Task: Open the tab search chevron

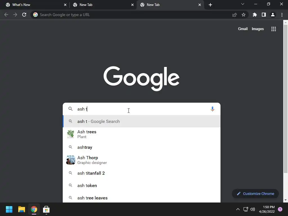Action: point(243,4)
